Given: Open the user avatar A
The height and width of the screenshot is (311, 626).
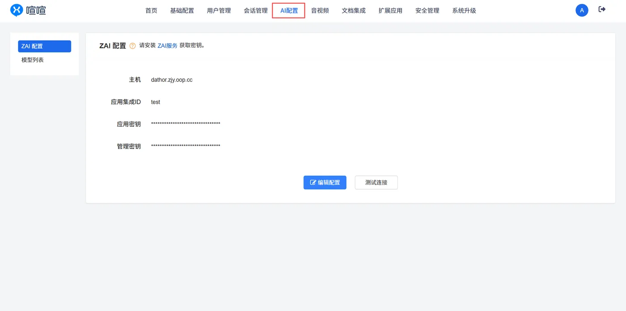Looking at the screenshot, I should [x=582, y=10].
